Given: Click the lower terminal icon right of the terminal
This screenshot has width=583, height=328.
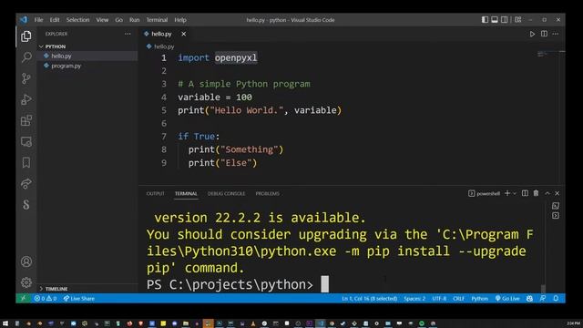Looking at the screenshot, I should [556, 216].
